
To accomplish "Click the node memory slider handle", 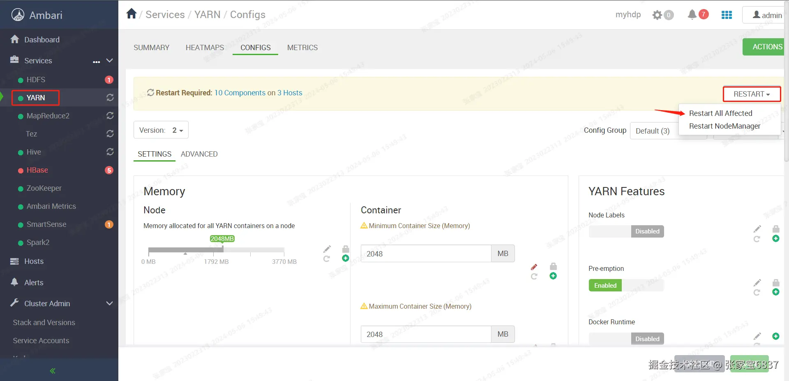I will [x=222, y=250].
